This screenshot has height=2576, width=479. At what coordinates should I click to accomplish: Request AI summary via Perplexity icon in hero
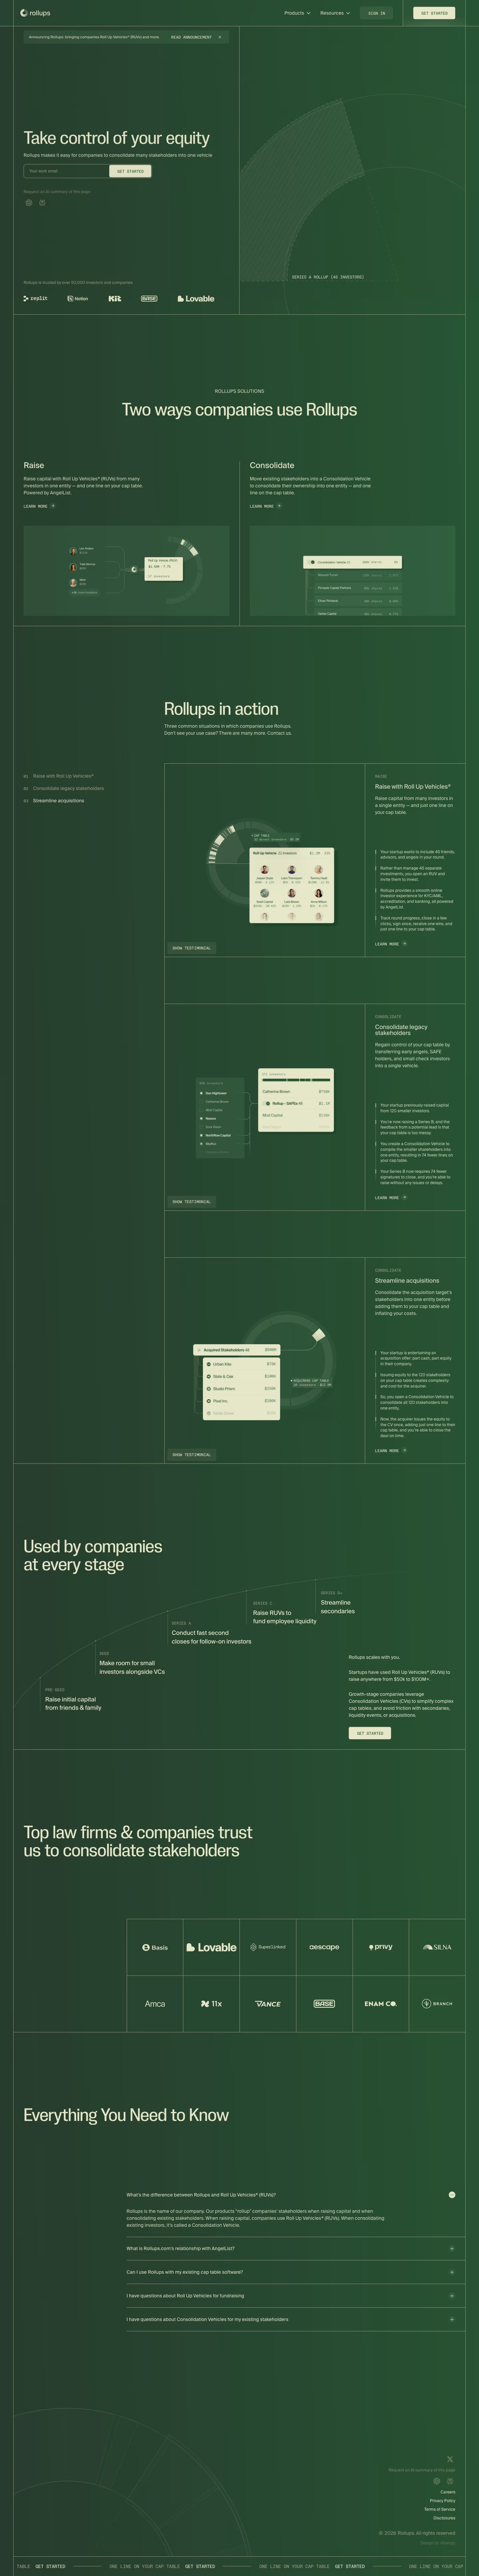(42, 203)
